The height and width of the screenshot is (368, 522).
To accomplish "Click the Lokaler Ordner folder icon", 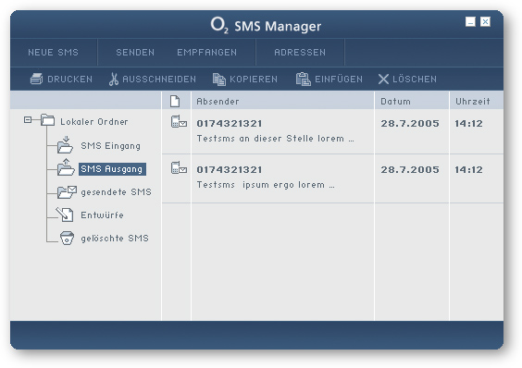I will click(47, 120).
